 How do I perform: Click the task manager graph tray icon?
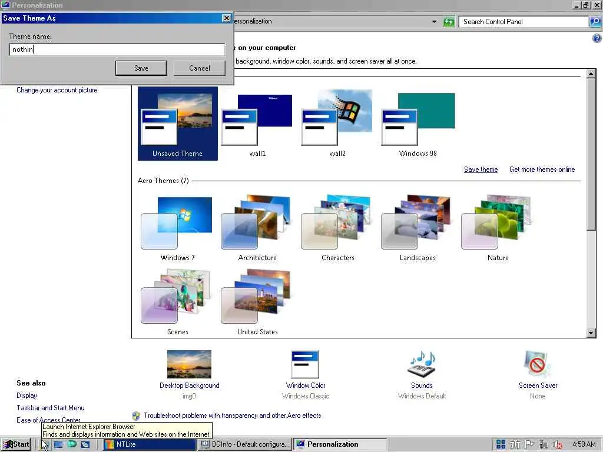pyautogui.click(x=515, y=444)
